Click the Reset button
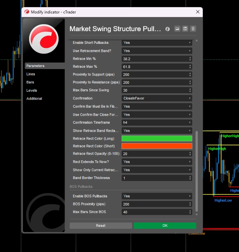 [x=101, y=226]
